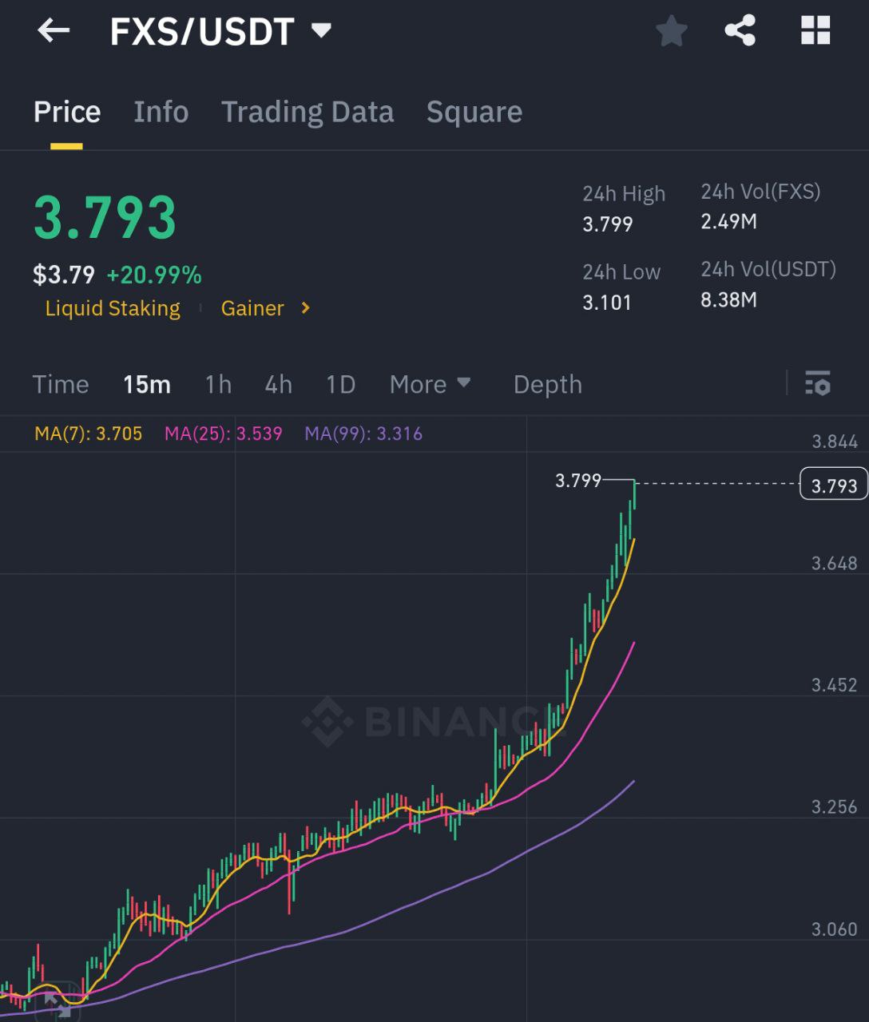This screenshot has height=1022, width=869.
Task: Switch to the Price tab
Action: pos(67,112)
